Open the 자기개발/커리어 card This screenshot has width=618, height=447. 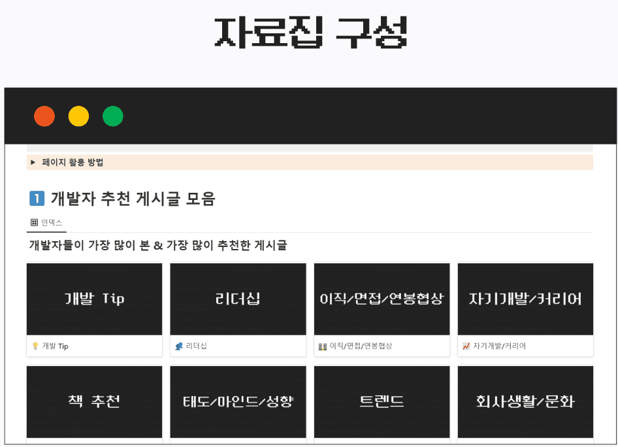click(x=525, y=299)
